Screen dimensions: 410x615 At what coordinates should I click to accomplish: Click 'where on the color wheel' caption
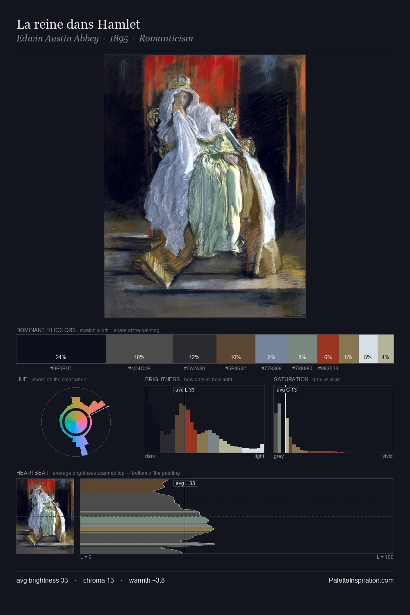coord(59,380)
